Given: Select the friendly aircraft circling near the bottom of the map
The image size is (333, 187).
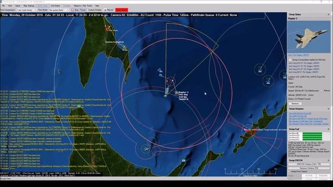Looking at the screenshot, I should 146,149.
